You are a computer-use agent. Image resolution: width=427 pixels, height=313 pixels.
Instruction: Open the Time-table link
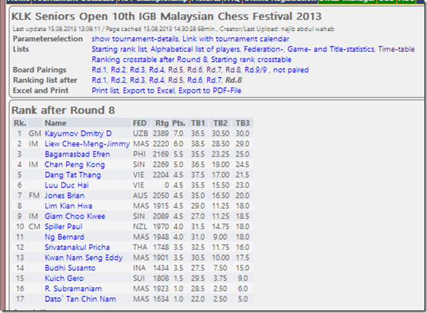click(396, 49)
